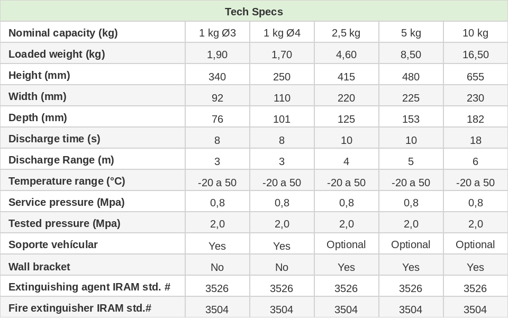
Task: Select the Soporte vehícular row label
Action: [x=53, y=244]
